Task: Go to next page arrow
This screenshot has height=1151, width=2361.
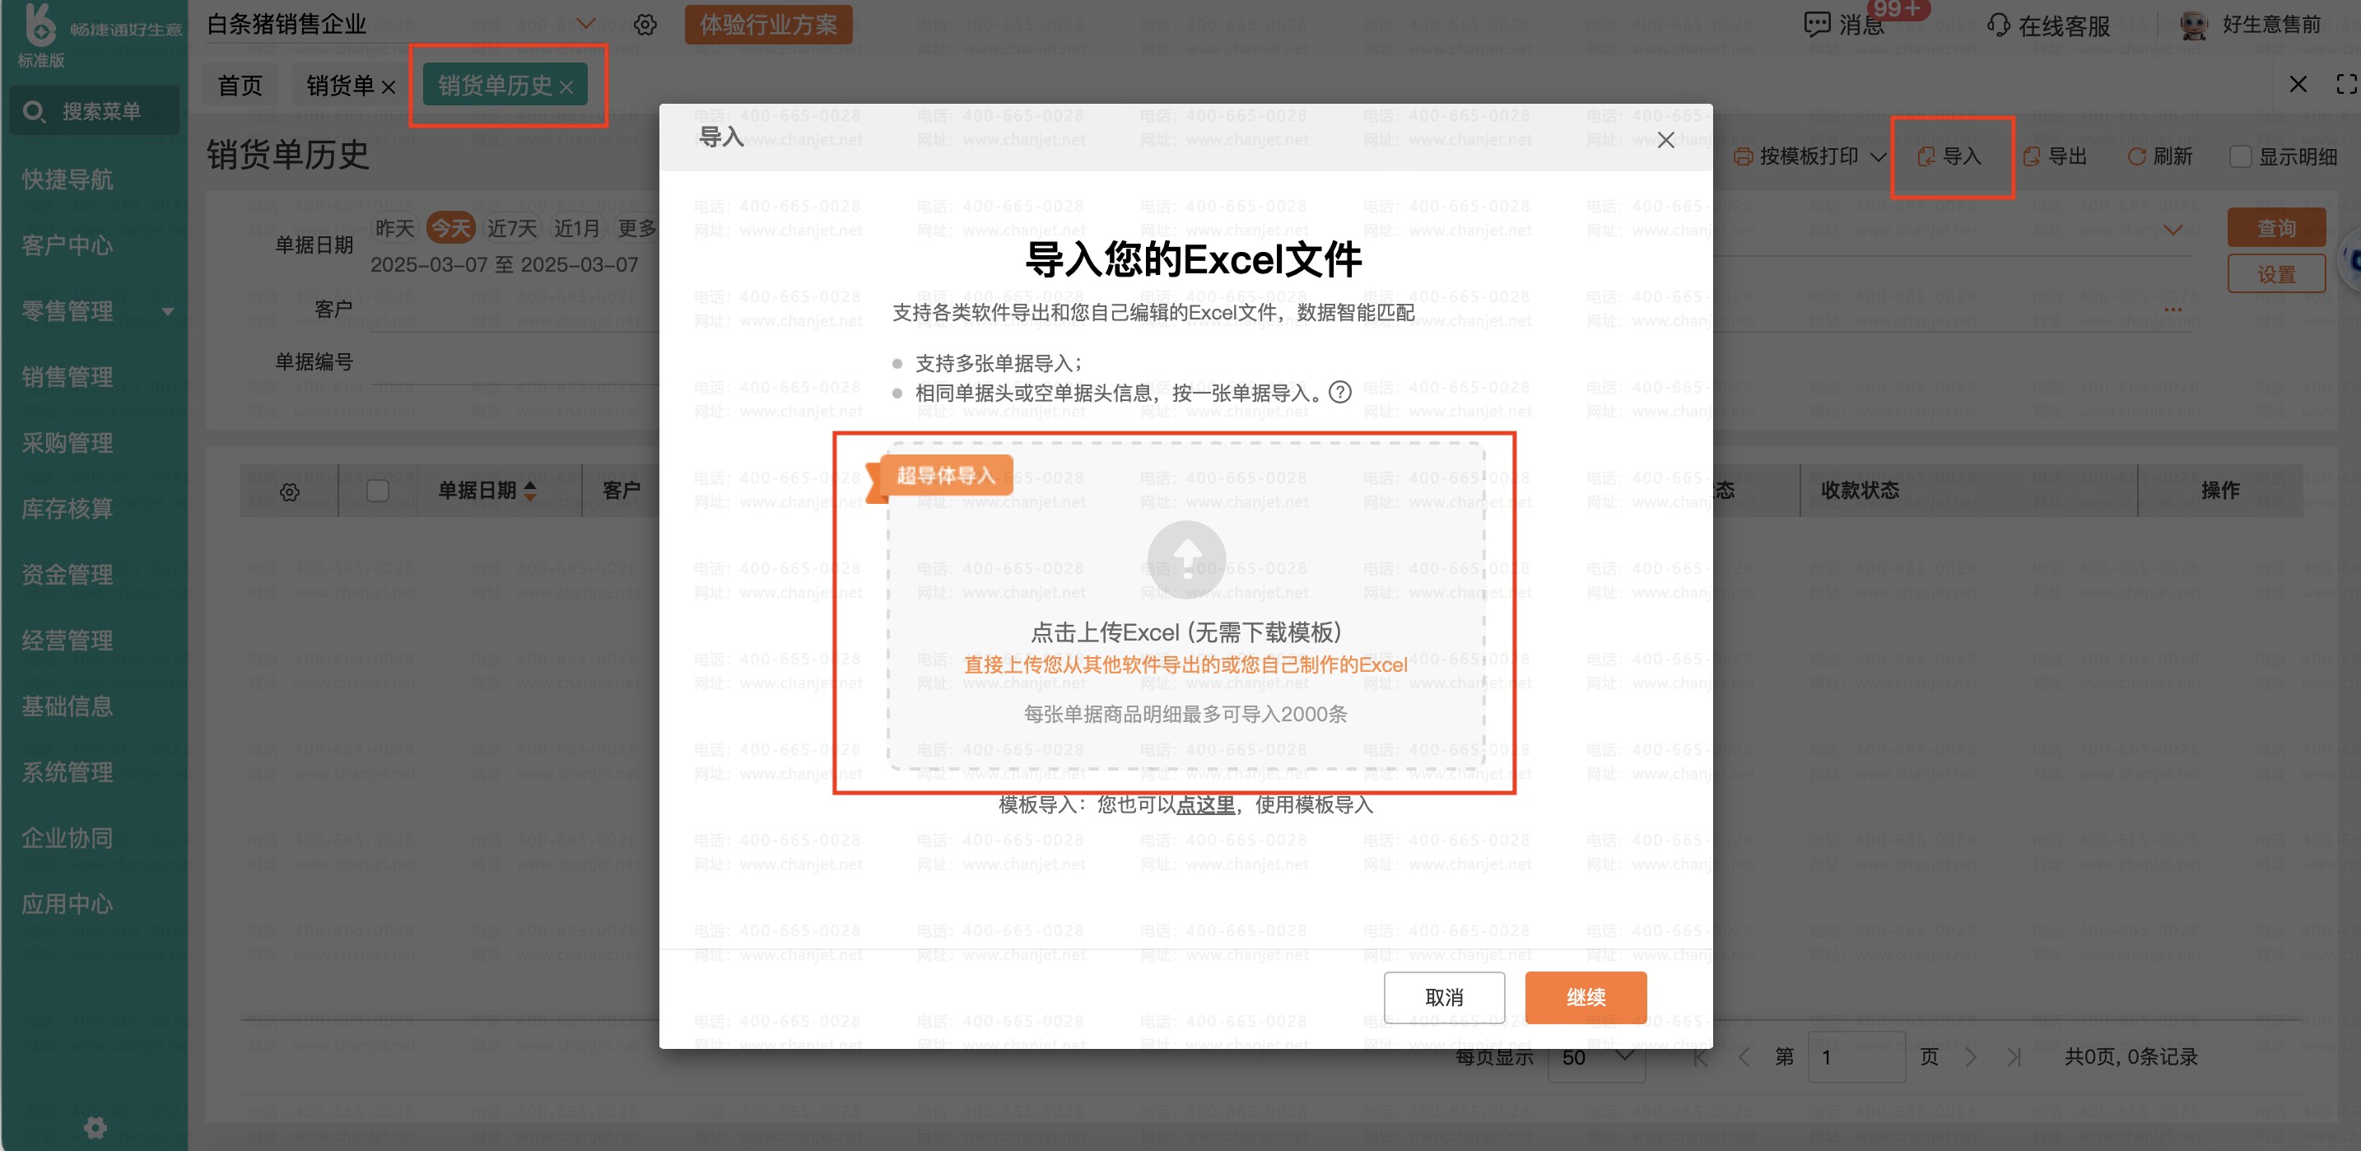Action: click(x=1971, y=1057)
